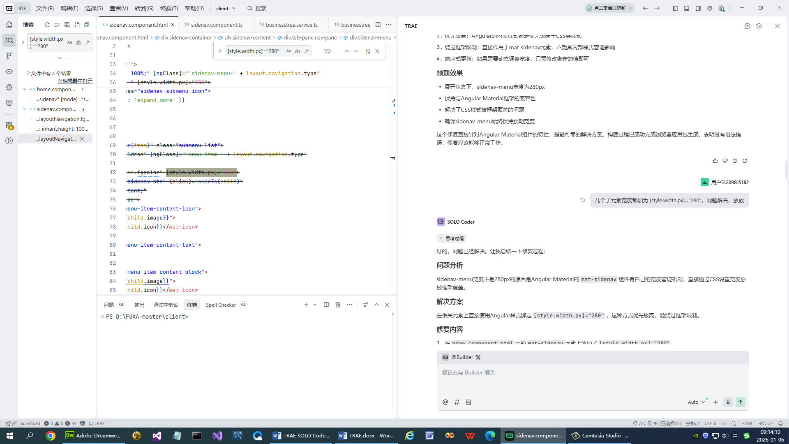Image resolution: width=789 pixels, height=444 pixels.
Task: Kill terminal with trash icon
Action: pyautogui.click(x=338, y=305)
